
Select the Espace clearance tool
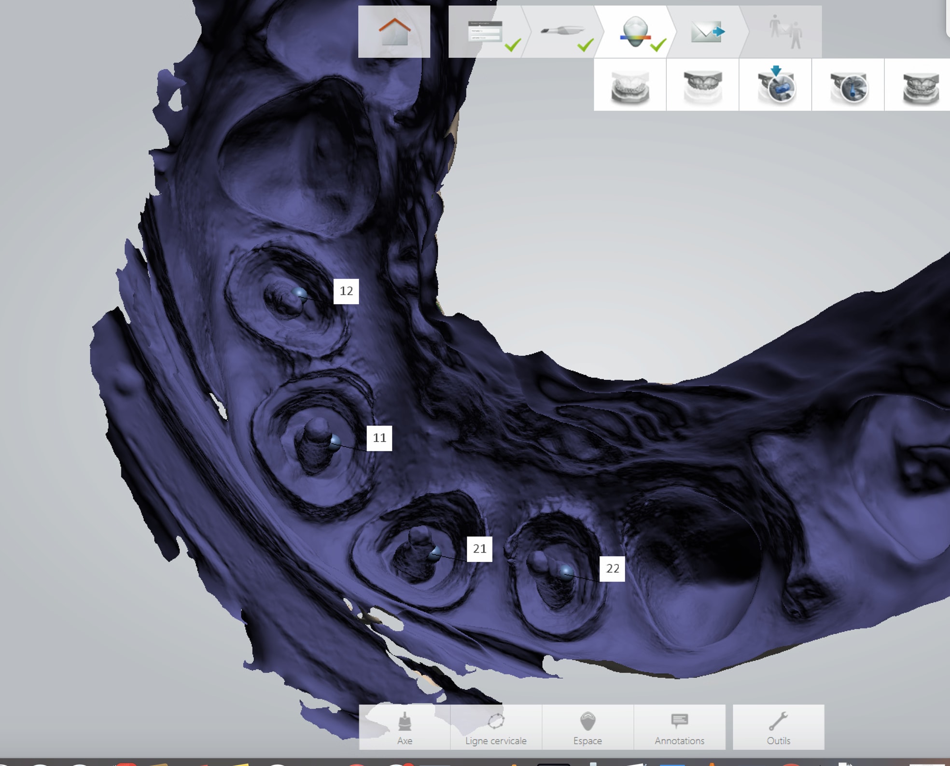tap(587, 727)
